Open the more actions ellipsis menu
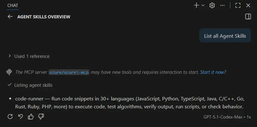The image size is (257, 127). click(x=222, y=5)
